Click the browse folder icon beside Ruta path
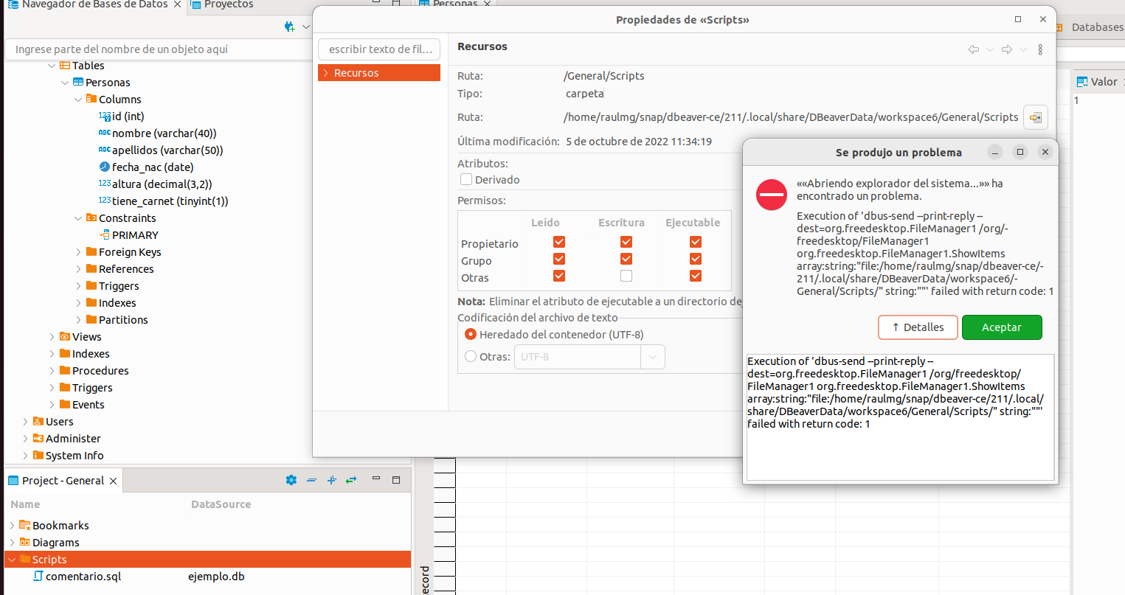Viewport: 1125px width, 595px height. [x=1035, y=116]
